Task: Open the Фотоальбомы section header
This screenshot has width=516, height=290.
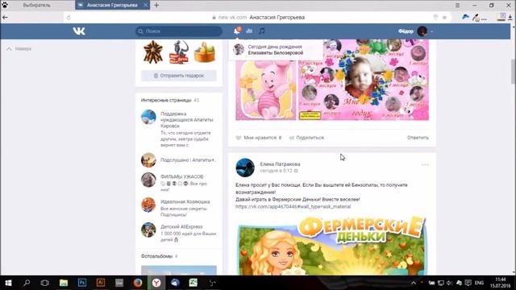Action: point(160,256)
